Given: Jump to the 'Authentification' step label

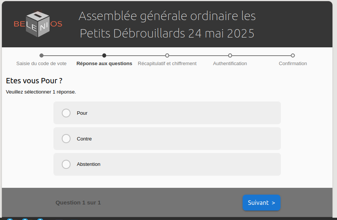Looking at the screenshot, I should (230, 64).
